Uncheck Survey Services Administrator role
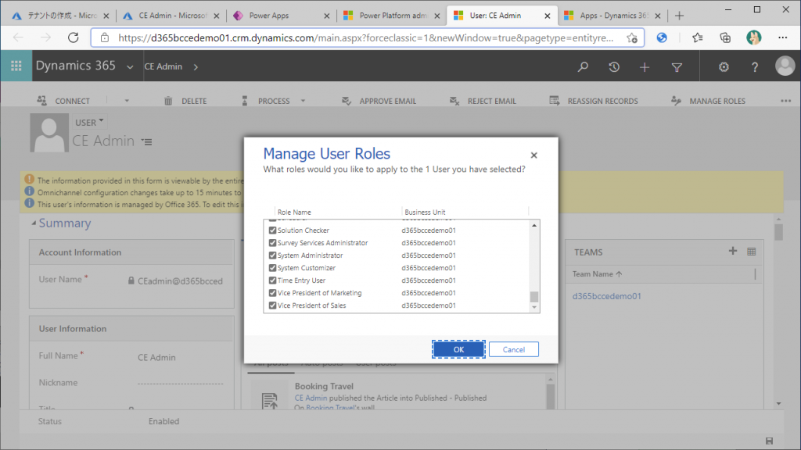The height and width of the screenshot is (450, 801). point(272,243)
